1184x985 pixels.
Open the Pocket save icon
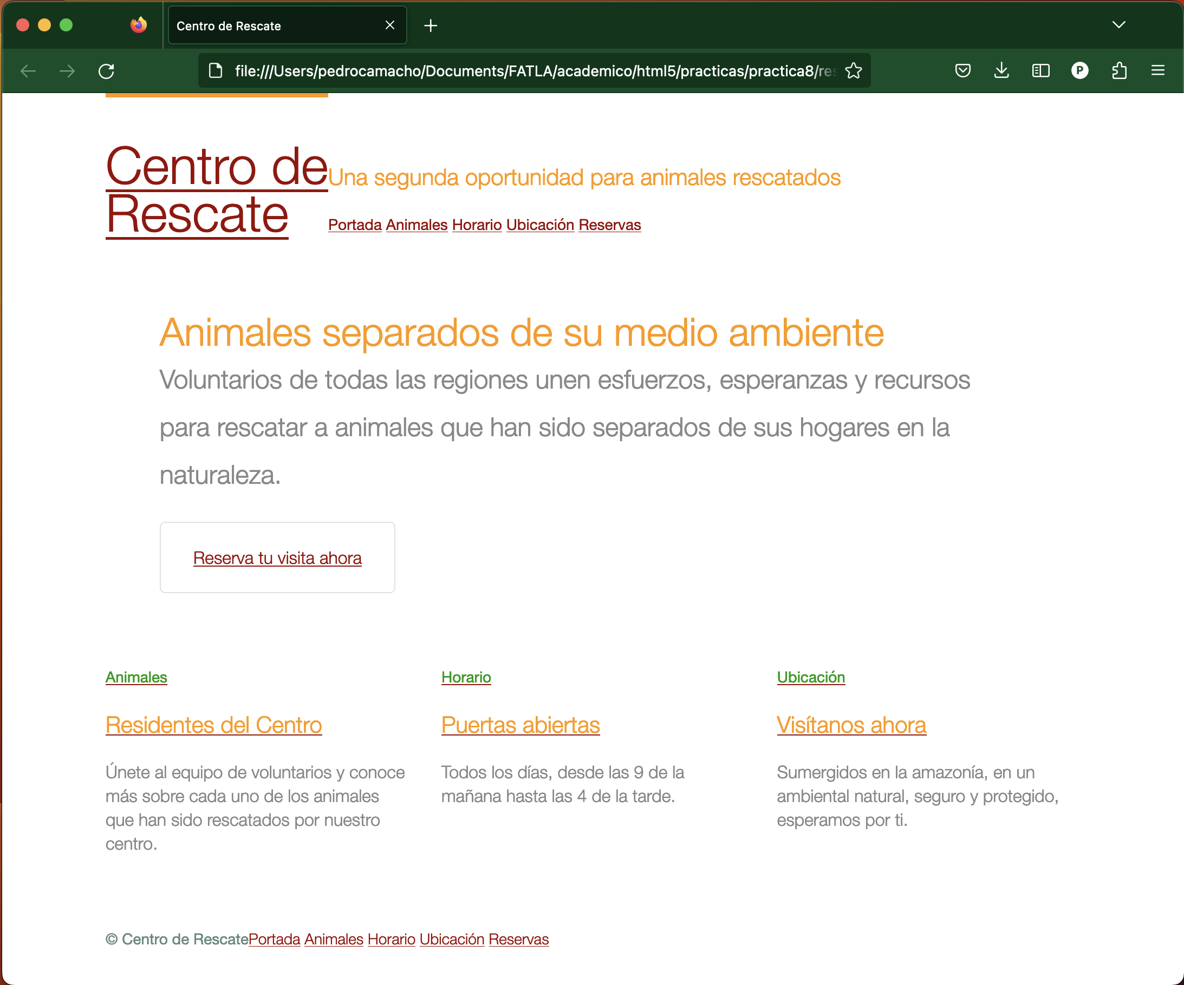(962, 71)
